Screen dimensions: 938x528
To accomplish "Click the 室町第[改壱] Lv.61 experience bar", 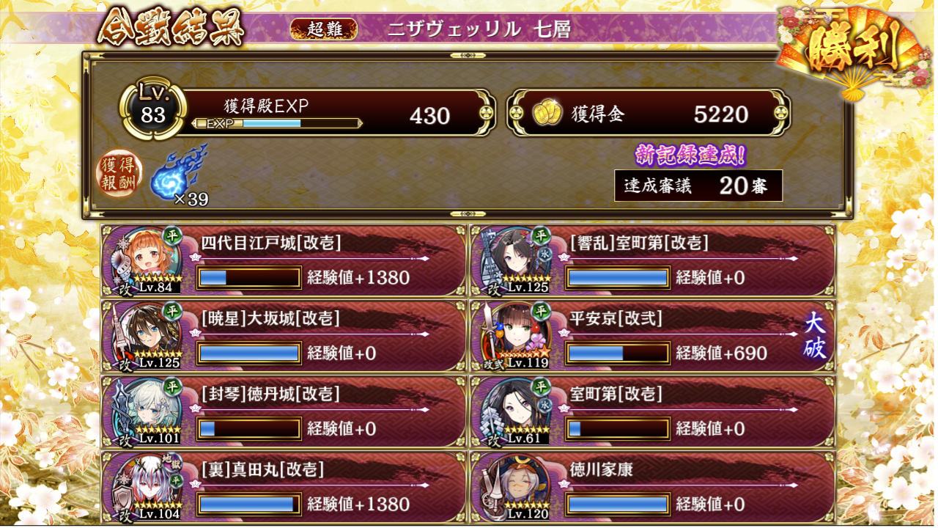I will point(618,428).
